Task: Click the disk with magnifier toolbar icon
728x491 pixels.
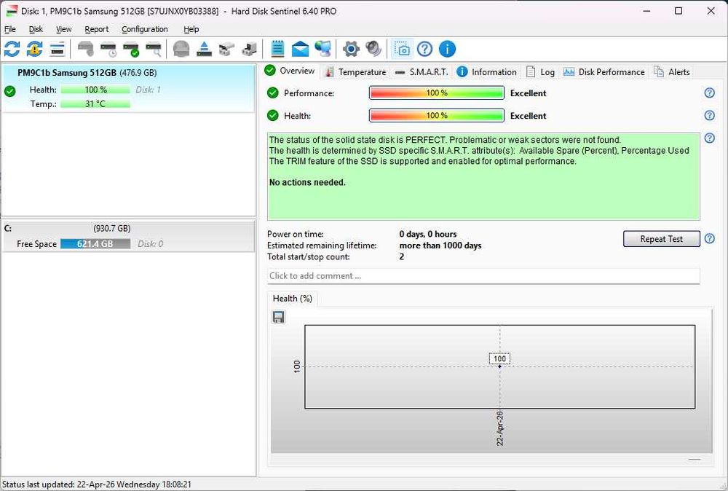Action: pyautogui.click(x=154, y=49)
